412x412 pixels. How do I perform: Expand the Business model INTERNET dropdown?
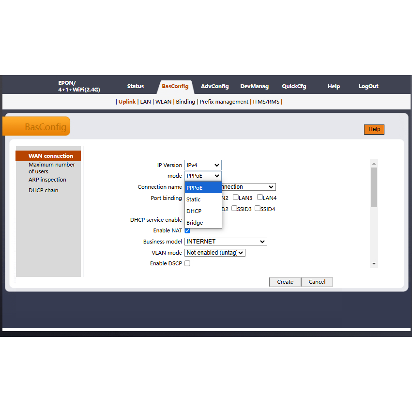coord(226,242)
